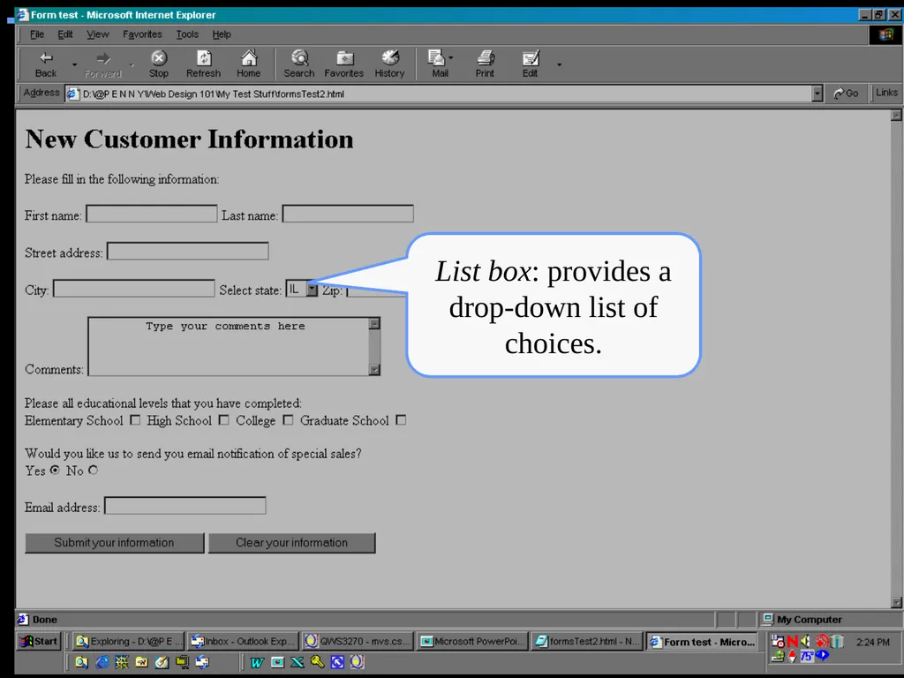Click the address bar URL text
The image size is (904, 678).
(x=214, y=94)
